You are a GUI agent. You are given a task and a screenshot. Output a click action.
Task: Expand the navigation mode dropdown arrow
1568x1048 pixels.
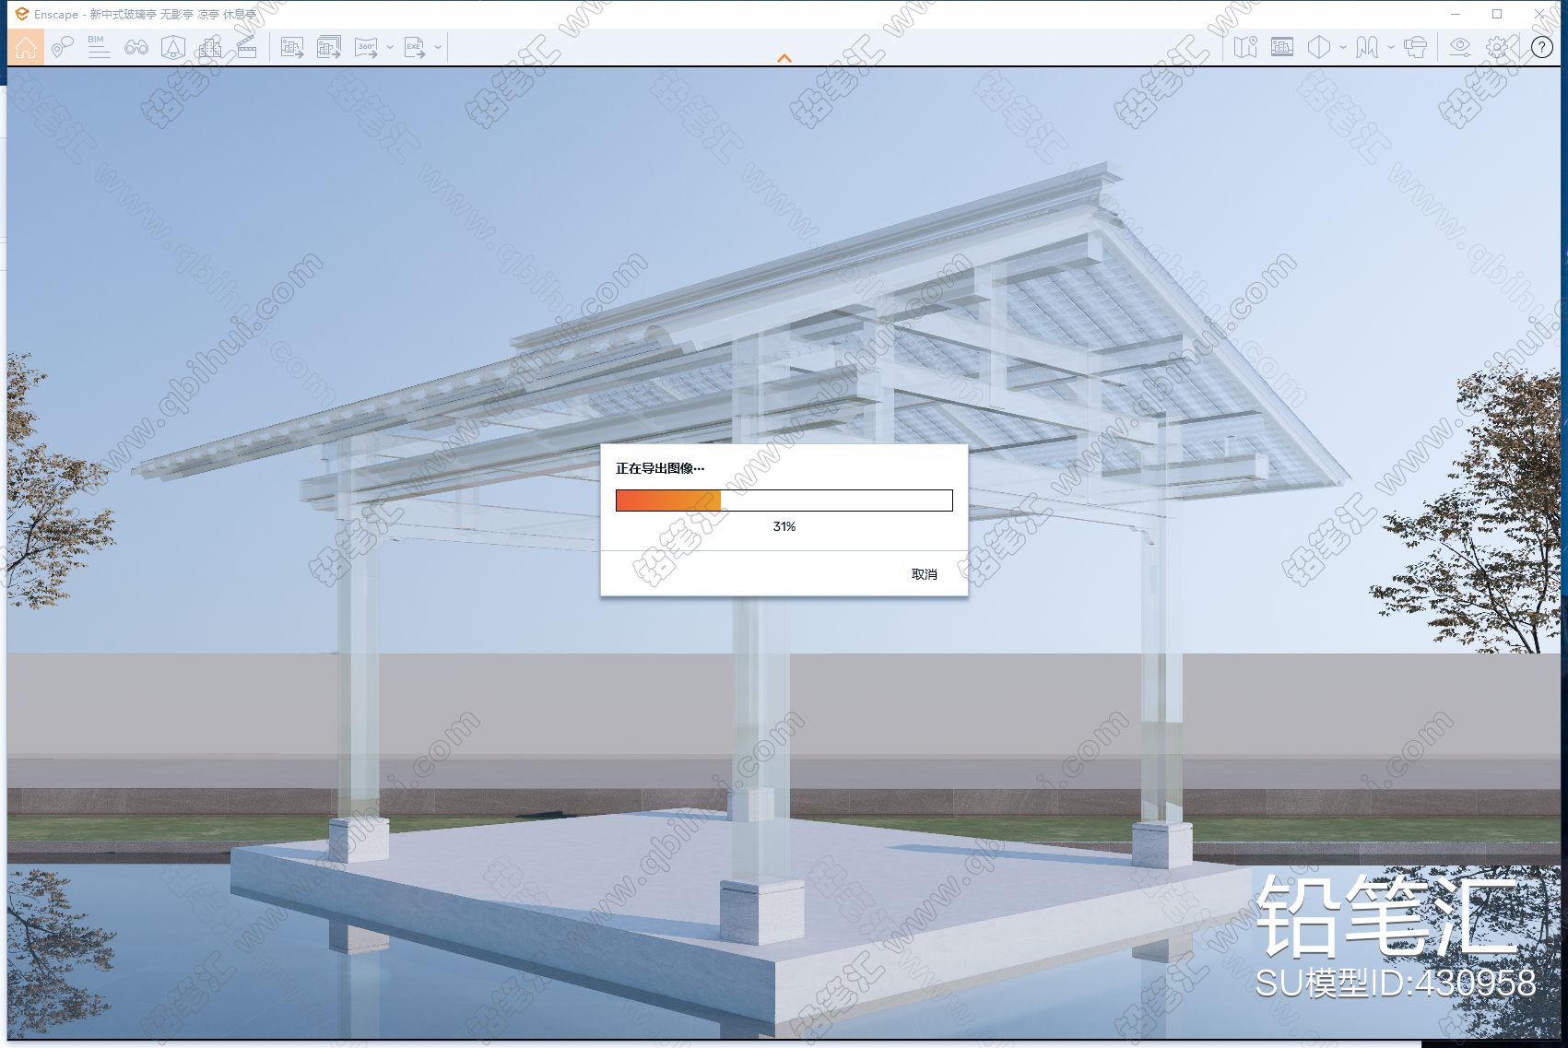click(x=1391, y=47)
